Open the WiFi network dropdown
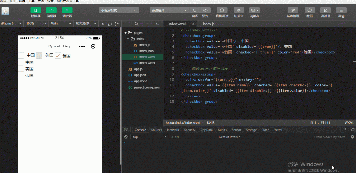 (61, 24)
